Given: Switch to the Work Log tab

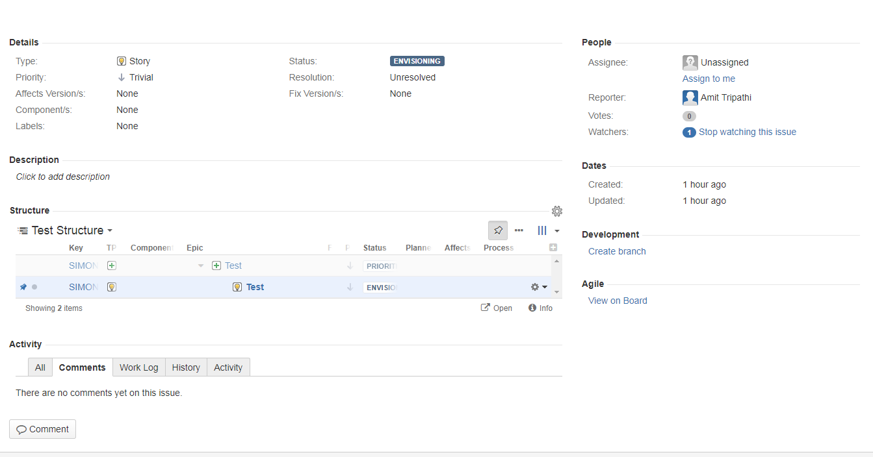Looking at the screenshot, I should 138,367.
